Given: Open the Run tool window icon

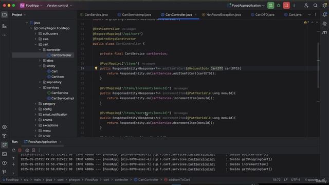Looking at the screenshot, I should [x=4, y=145].
